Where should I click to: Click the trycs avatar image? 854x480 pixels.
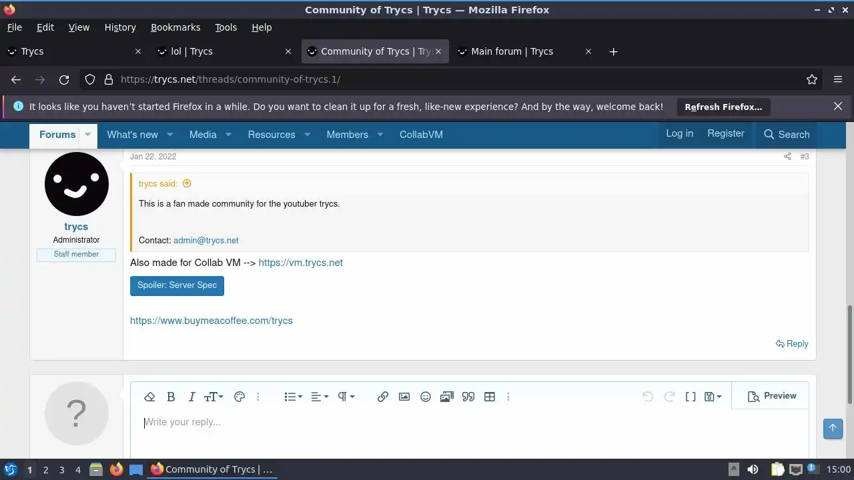pos(77,184)
